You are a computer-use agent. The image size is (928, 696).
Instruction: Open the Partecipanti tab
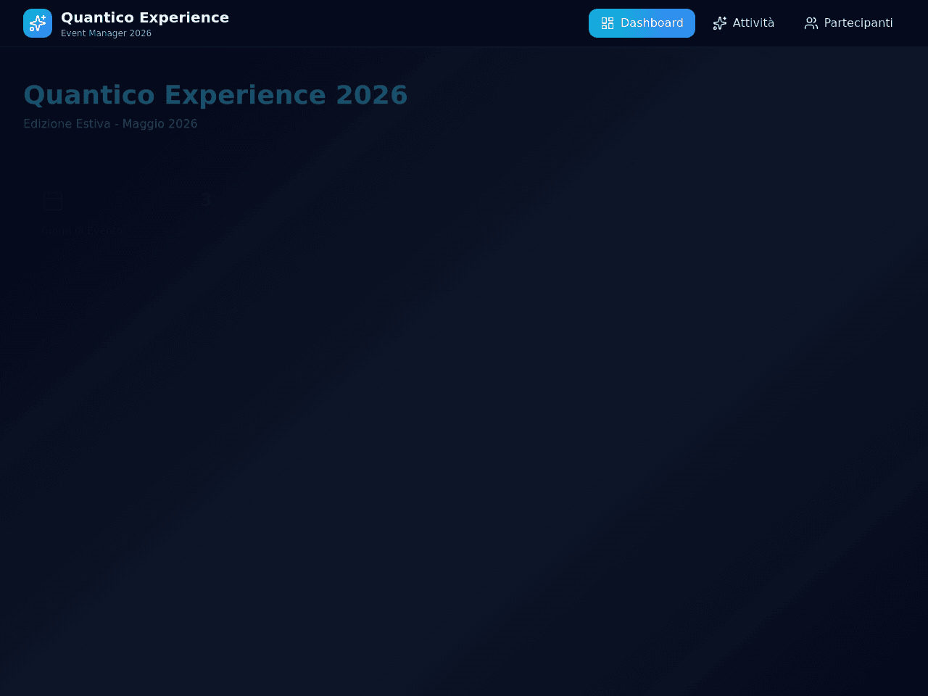point(848,23)
